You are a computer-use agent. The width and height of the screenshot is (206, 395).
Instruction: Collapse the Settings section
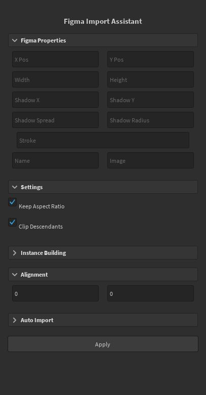(x=103, y=187)
